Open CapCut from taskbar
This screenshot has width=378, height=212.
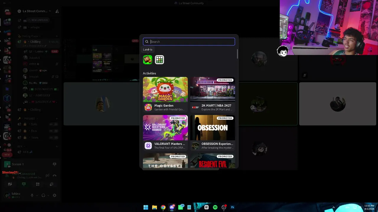coord(206,207)
